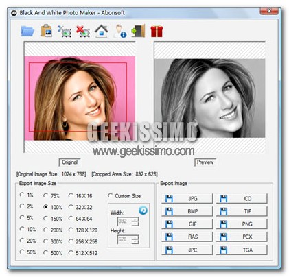Click the grayscale Preview image
This screenshot has height=277, width=289.
(x=210, y=98)
